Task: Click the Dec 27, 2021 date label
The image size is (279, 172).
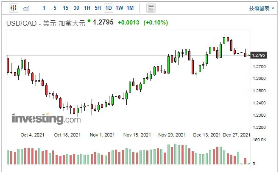Action: coord(237,135)
